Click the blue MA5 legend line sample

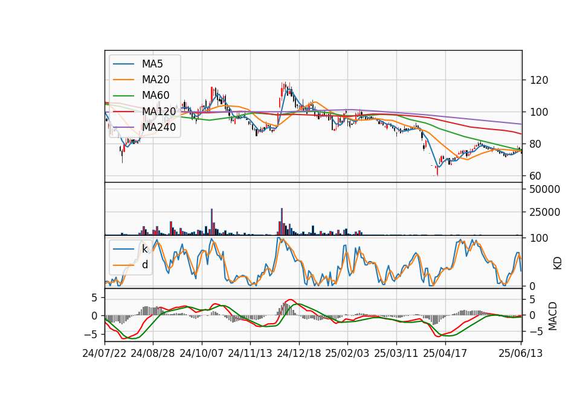(x=123, y=64)
